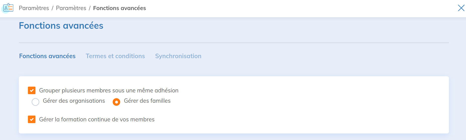The width and height of the screenshot is (466, 140).
Task: Click the Gérer des organisations label
Action: pyautogui.click(x=74, y=101)
